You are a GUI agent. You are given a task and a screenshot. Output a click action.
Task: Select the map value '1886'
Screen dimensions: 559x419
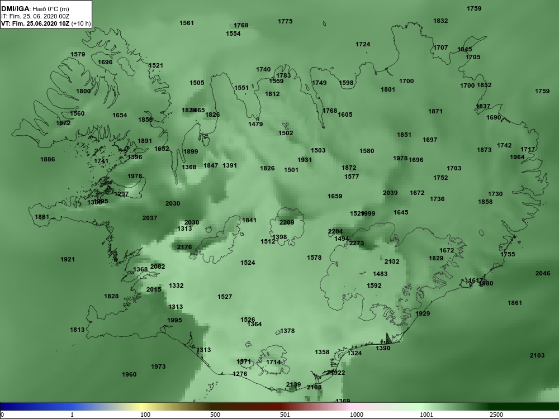pyautogui.click(x=48, y=159)
